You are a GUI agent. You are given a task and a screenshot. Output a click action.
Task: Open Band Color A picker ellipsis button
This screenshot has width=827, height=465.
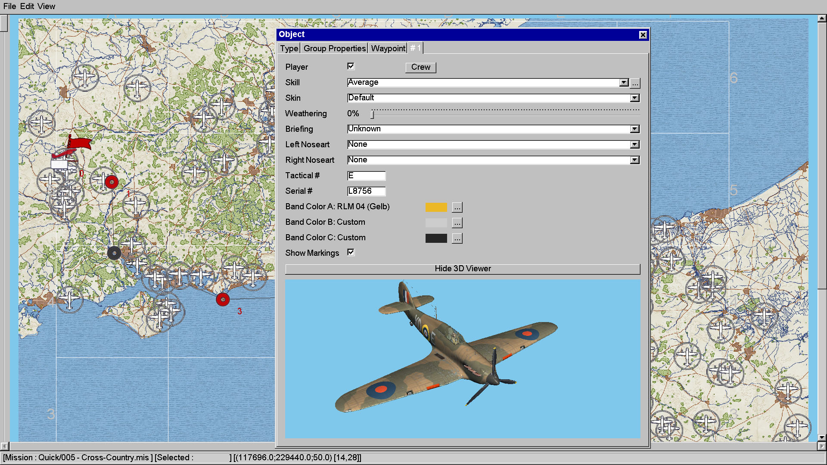click(x=457, y=207)
